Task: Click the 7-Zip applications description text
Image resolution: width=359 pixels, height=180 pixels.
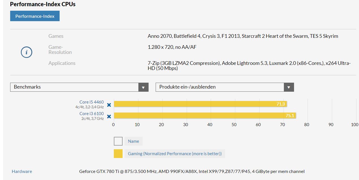Action: [x=249, y=66]
